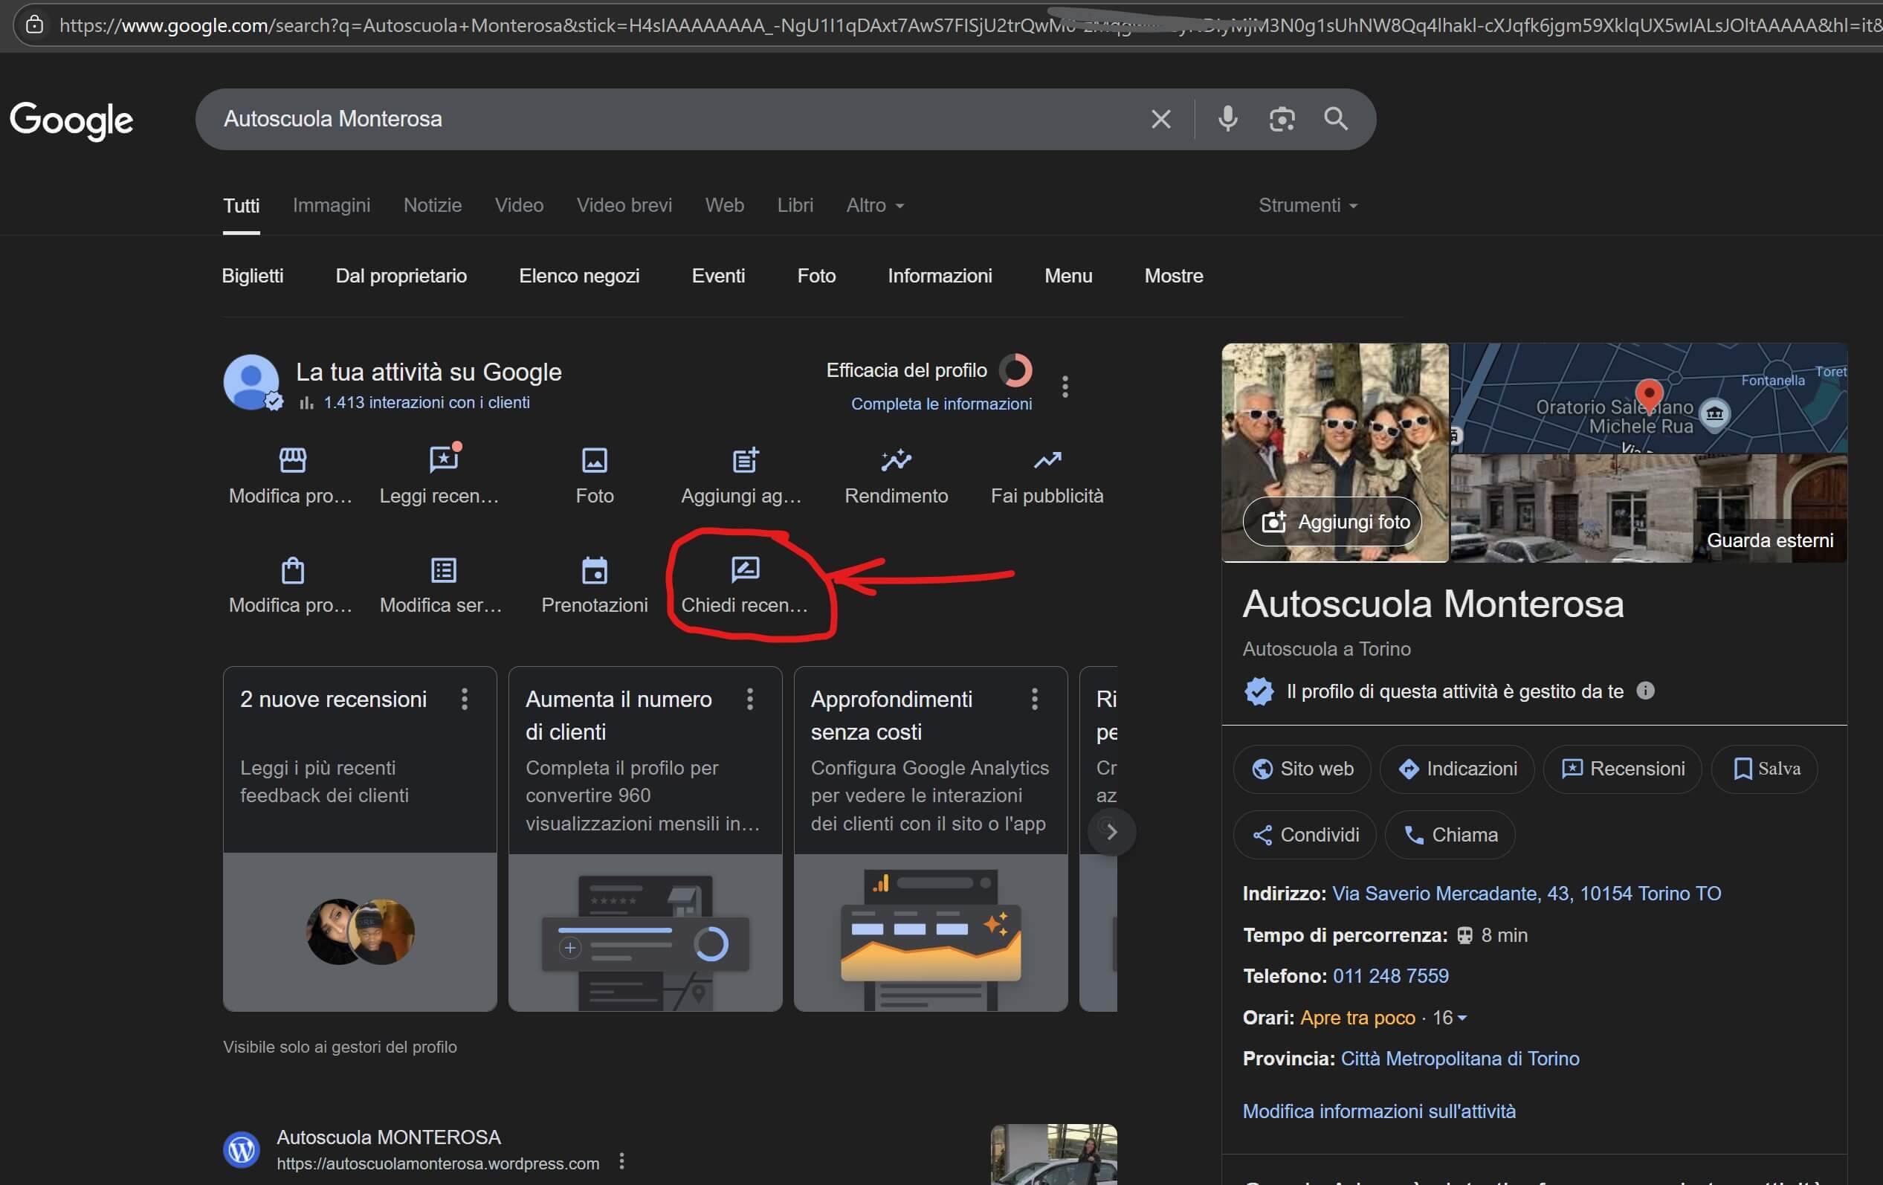Viewport: 1883px width, 1185px height.
Task: Click 'Modifica informazioni sull'attività' link
Action: click(x=1379, y=1111)
